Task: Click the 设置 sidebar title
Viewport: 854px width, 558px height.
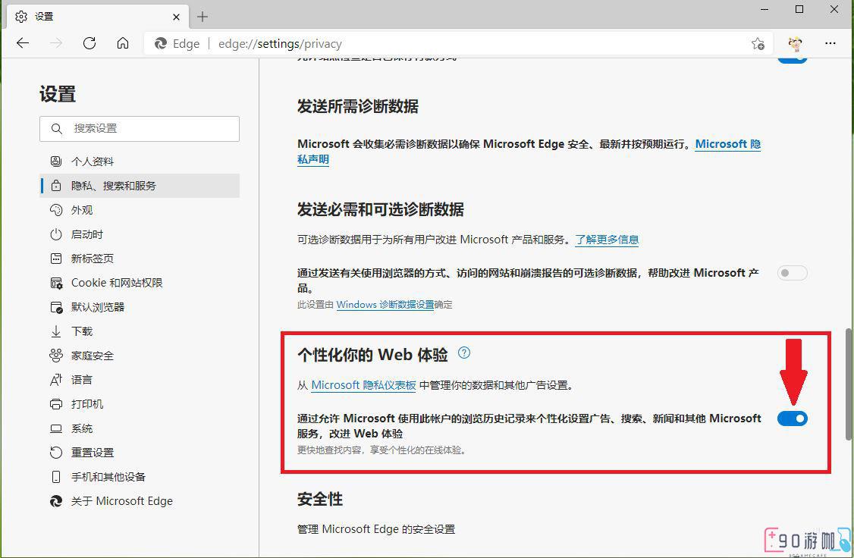Action: (57, 94)
